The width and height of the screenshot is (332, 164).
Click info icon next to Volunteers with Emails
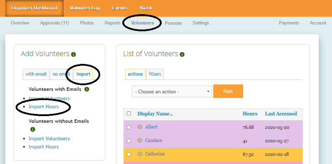(x=87, y=89)
